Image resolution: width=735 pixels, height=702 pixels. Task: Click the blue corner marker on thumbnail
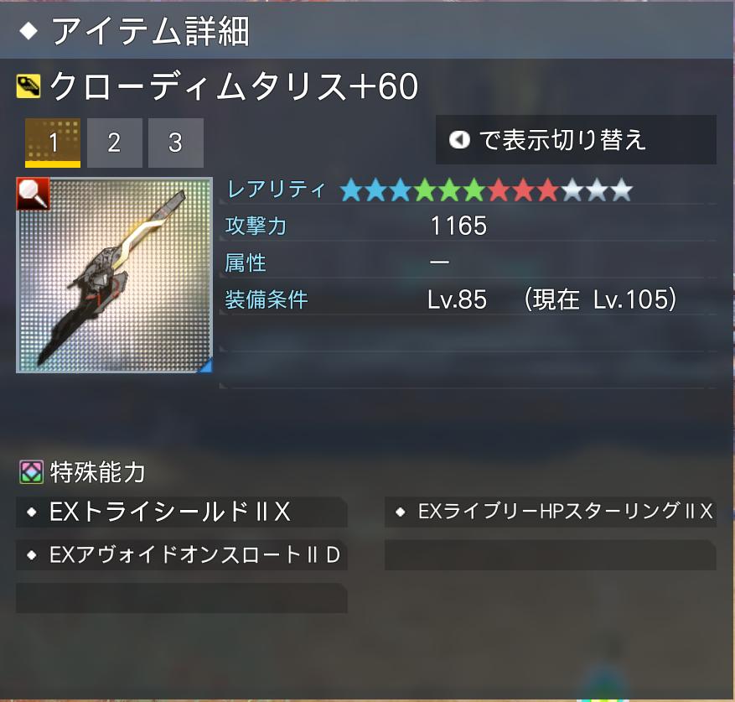coord(207,366)
